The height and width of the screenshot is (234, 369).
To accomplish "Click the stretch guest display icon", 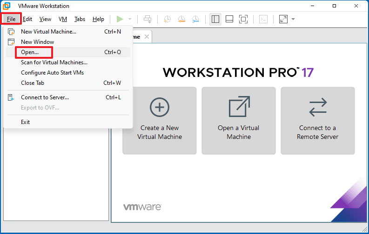I will (x=283, y=19).
